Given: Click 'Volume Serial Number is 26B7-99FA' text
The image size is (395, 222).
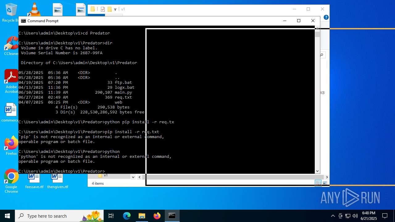Looking at the screenshot, I should 62,53.
